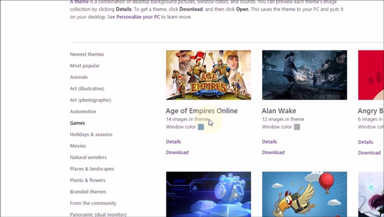Open the Newest themes category

(87, 54)
